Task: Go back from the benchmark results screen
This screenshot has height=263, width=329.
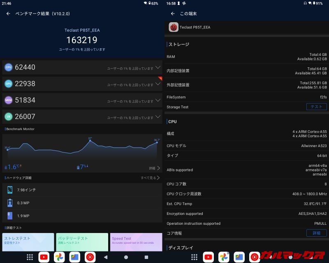Action: tap(8, 14)
